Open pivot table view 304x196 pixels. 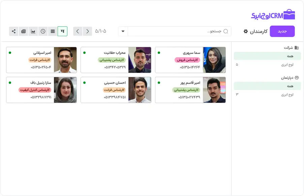coord(23,31)
